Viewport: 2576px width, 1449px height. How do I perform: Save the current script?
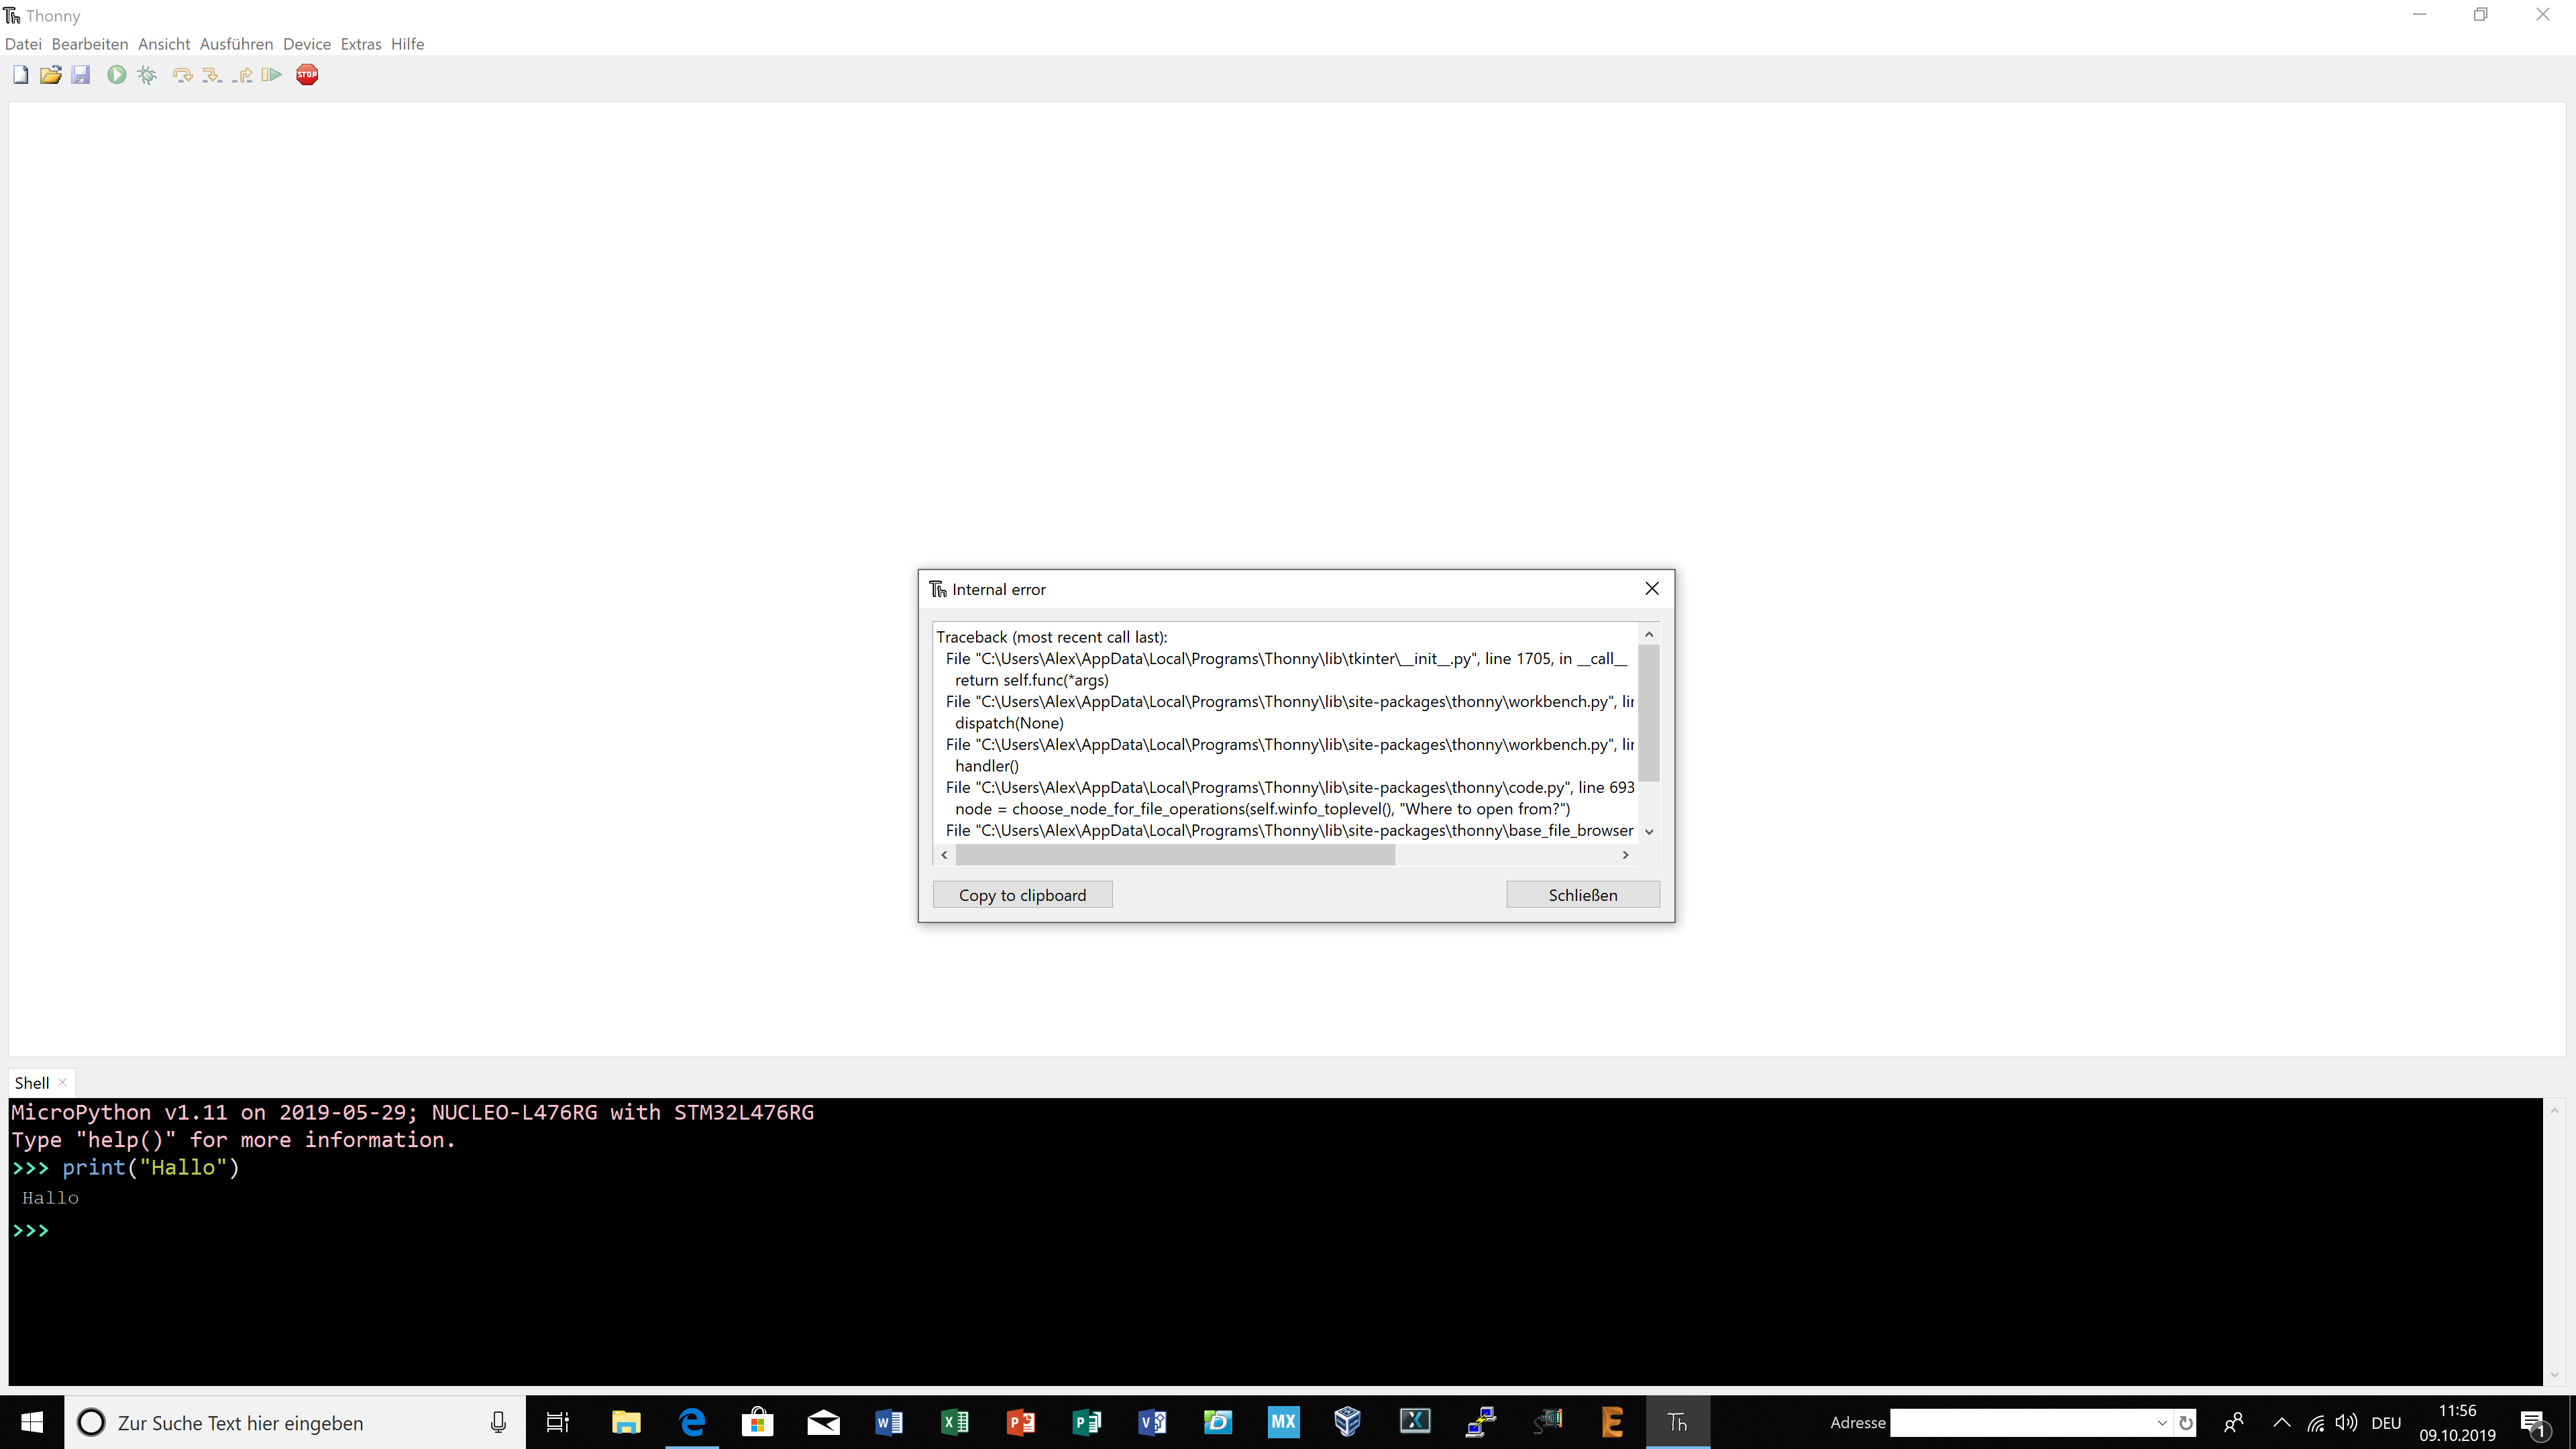[x=81, y=74]
